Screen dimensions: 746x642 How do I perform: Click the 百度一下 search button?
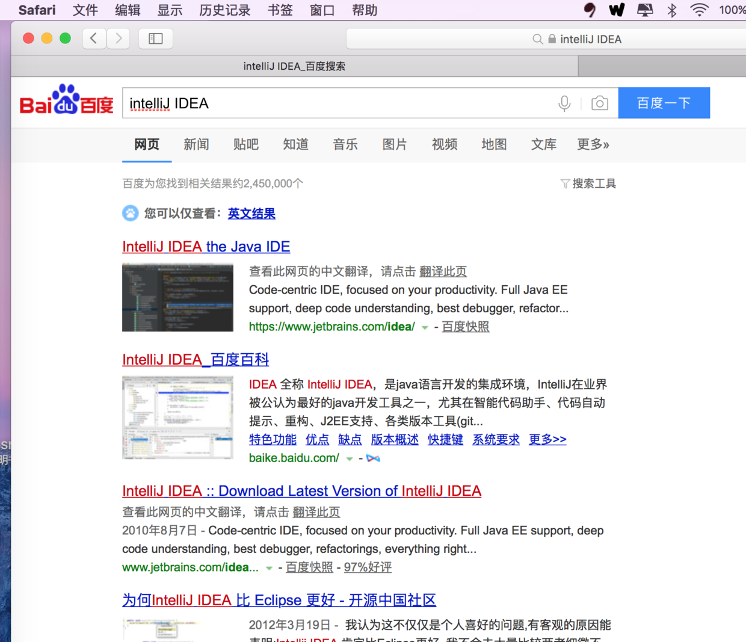point(664,103)
